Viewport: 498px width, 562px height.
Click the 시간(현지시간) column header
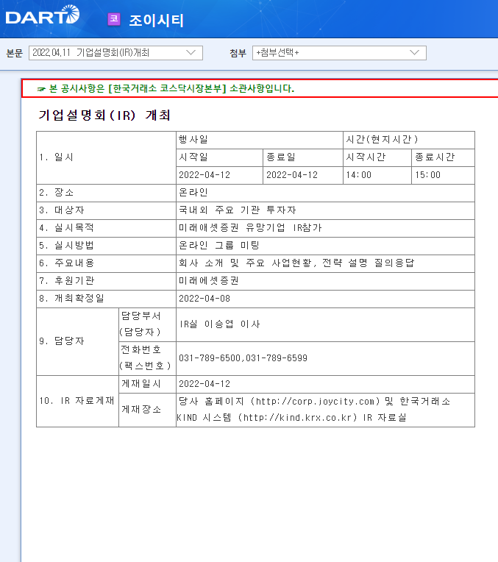409,140
